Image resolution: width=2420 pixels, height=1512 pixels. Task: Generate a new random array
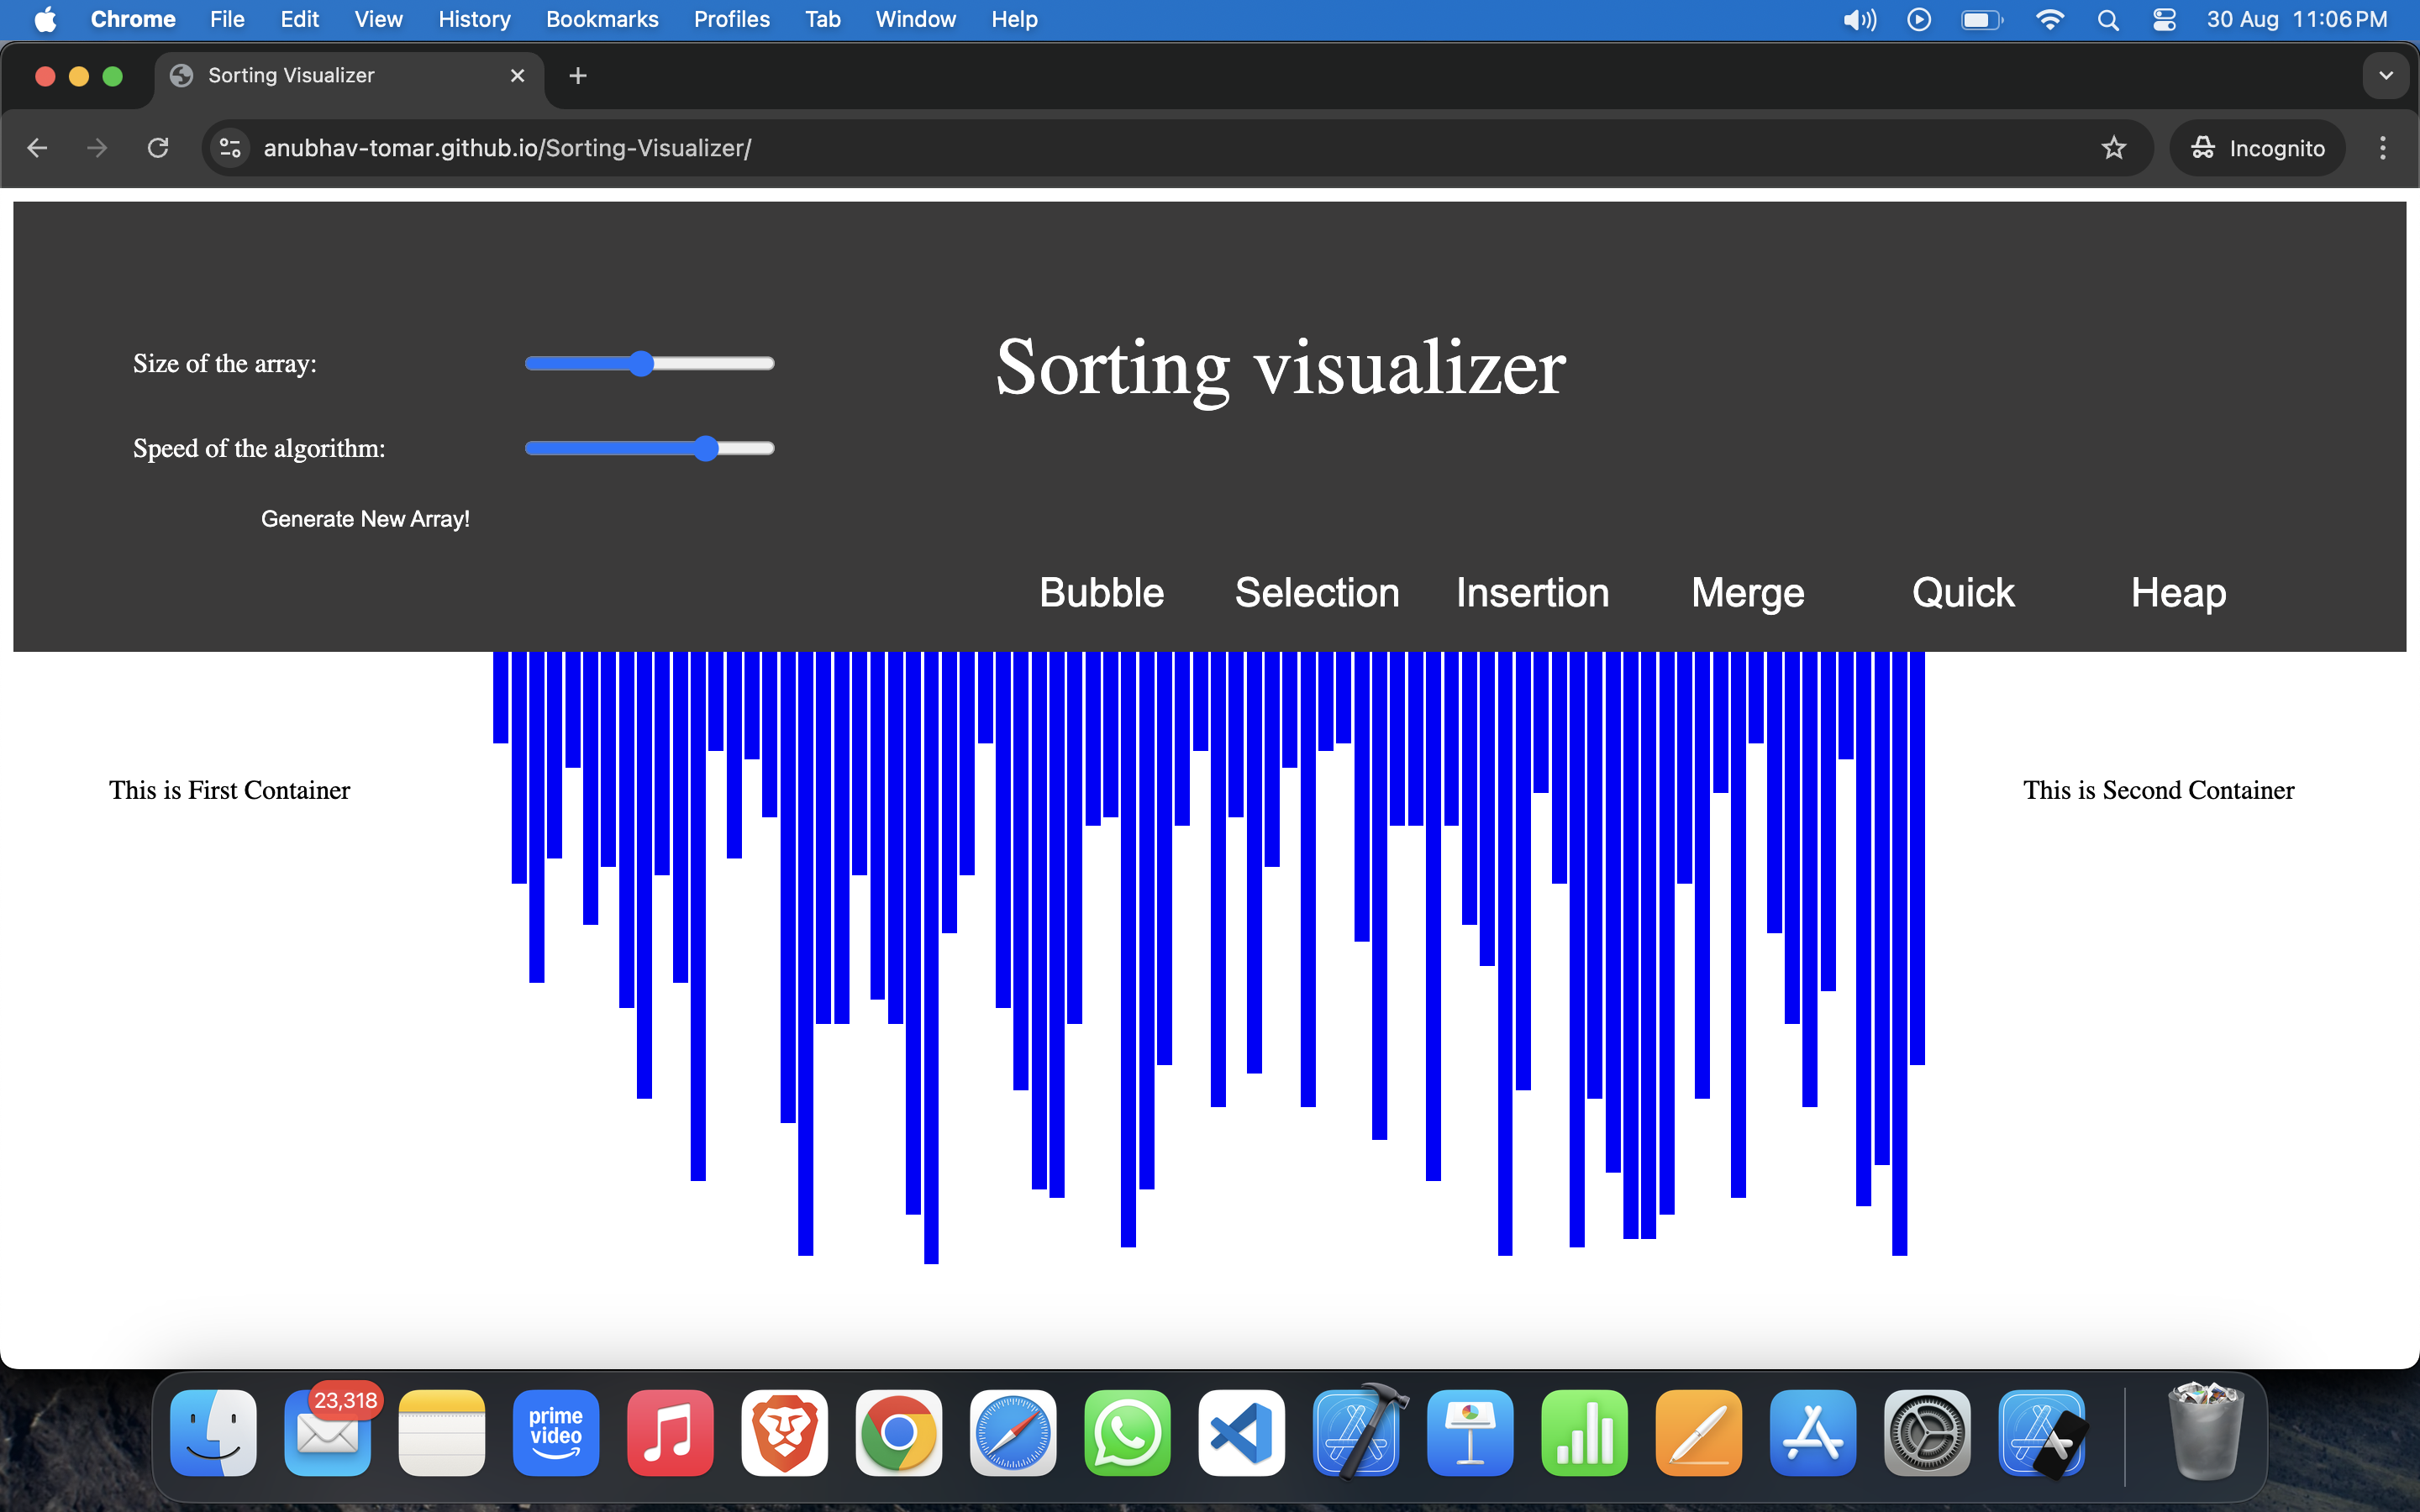pyautogui.click(x=365, y=518)
